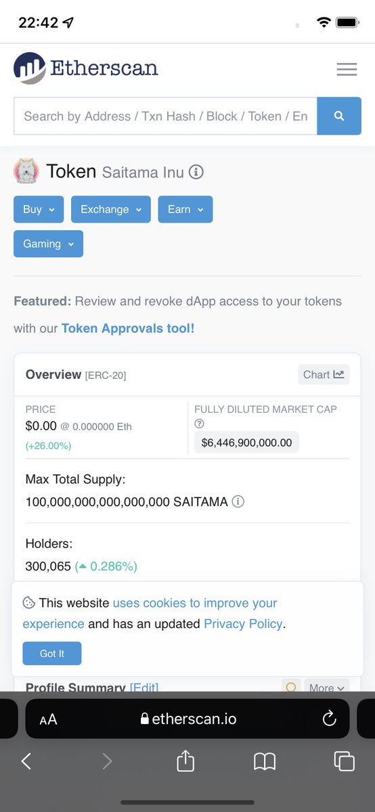
Task: Open Safari bookmarks book icon
Action: click(x=265, y=762)
